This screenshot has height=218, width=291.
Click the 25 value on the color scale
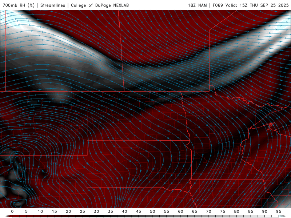pos(83,211)
